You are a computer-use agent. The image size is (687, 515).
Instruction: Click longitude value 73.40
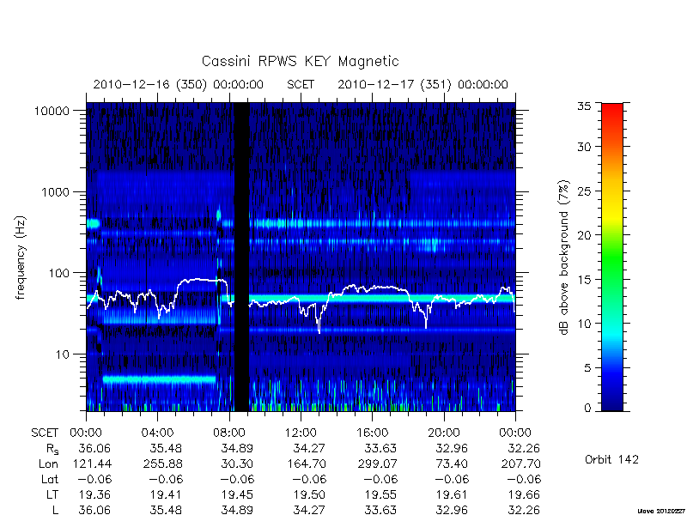(452, 463)
